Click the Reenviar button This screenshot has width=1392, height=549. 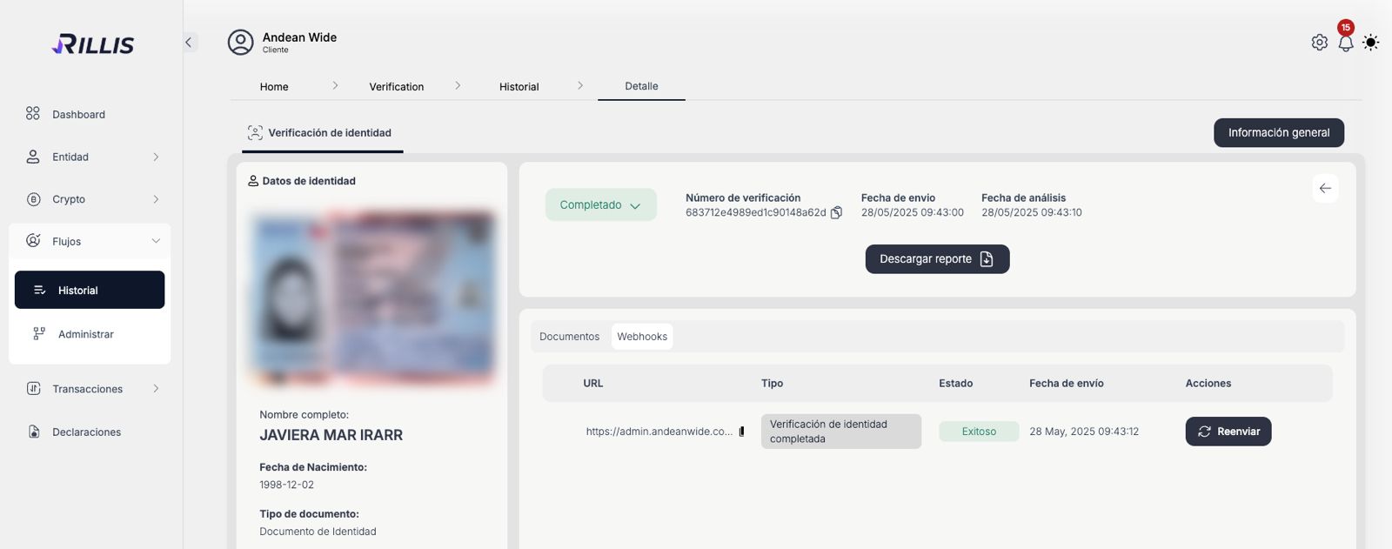pyautogui.click(x=1228, y=432)
